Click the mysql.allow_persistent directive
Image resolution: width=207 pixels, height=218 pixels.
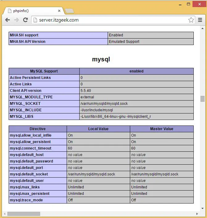click(x=30, y=142)
